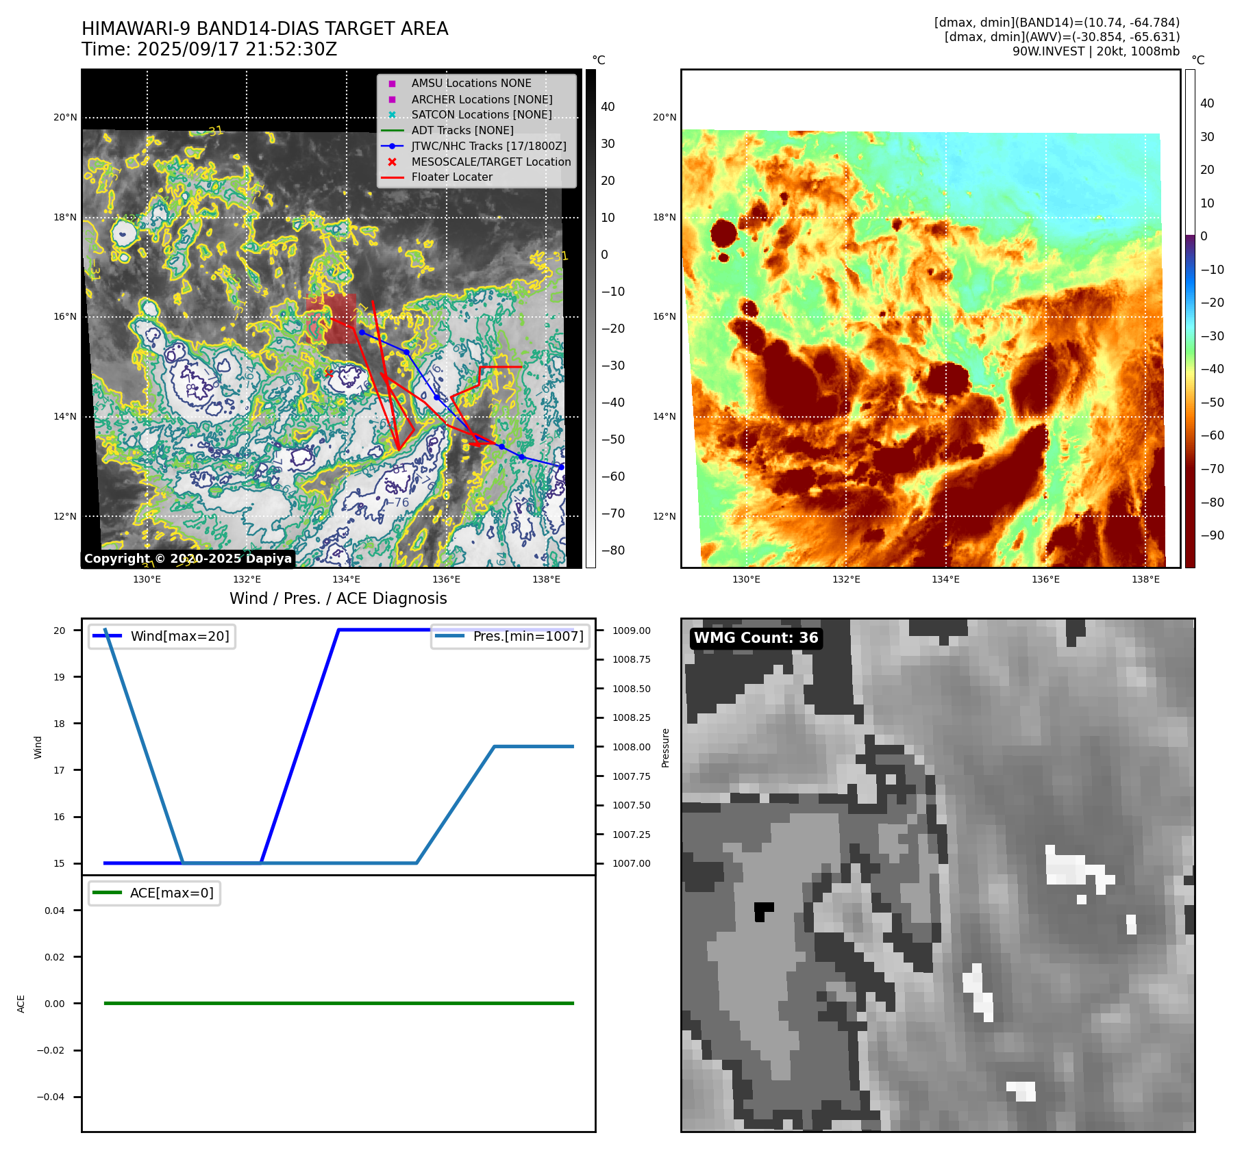The image size is (1242, 1157).
Task: Click the 12°N latitude label of right map
Action: tap(665, 516)
